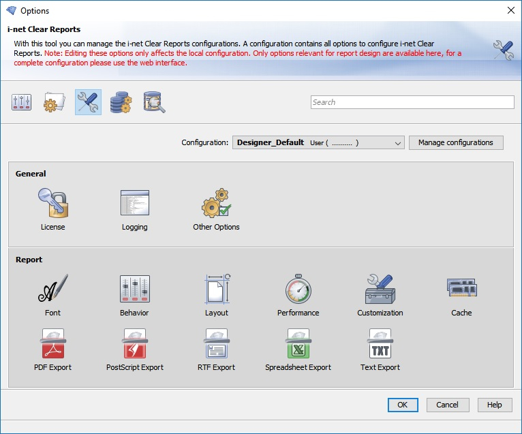Expand the Configuration dropdown

point(318,143)
